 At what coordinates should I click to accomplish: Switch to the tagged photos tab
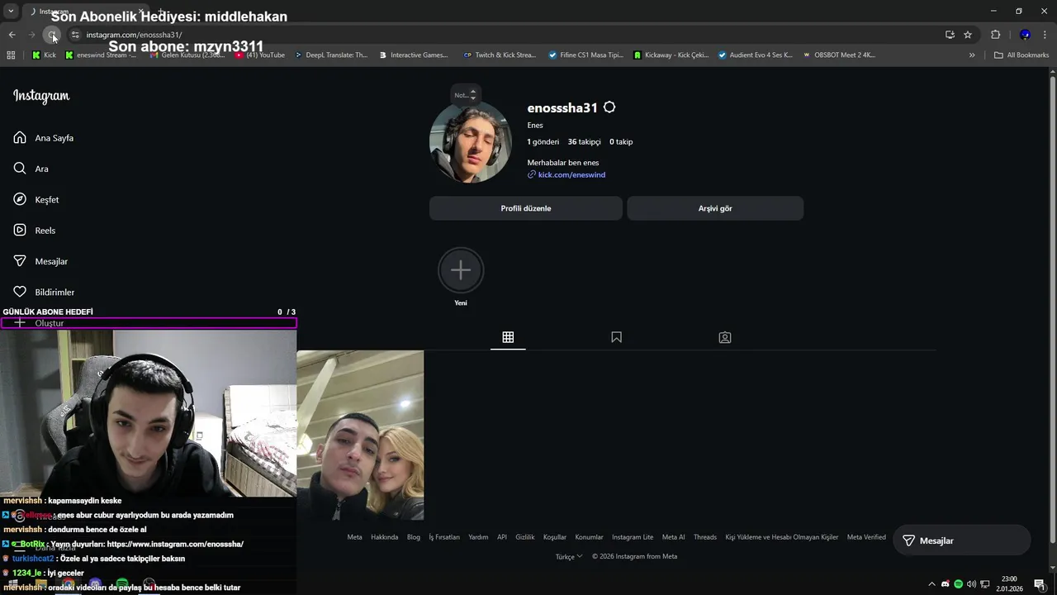(725, 337)
